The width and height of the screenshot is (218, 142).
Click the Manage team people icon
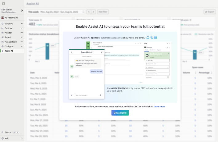pos(2,42)
